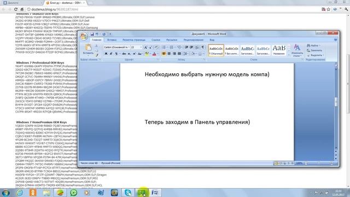This screenshot has height=197, width=350.
Task: Select the Обычный style thumbnail
Action: click(216, 50)
